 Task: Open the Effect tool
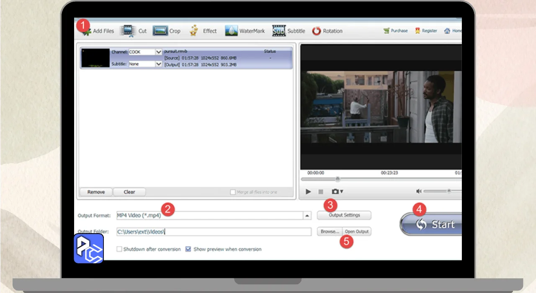203,31
